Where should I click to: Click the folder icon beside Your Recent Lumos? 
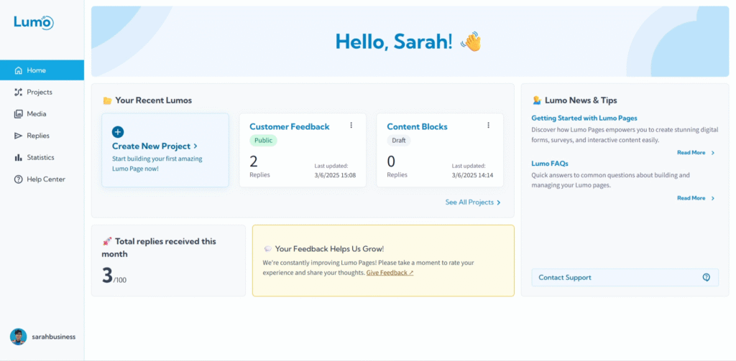[x=107, y=100]
